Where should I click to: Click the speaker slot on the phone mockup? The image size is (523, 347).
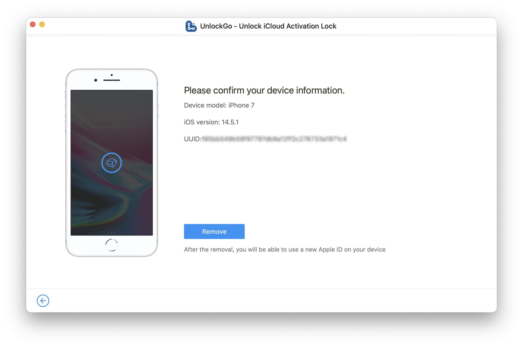point(112,80)
